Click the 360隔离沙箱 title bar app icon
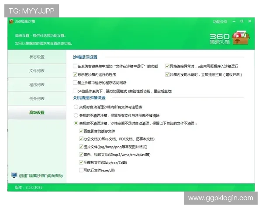Viewport: 262px width, 209px height. click(11, 21)
